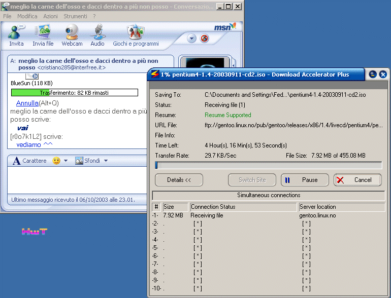Click the # column header
Image resolution: width=391 pixels, height=298 pixels.
(x=156, y=207)
